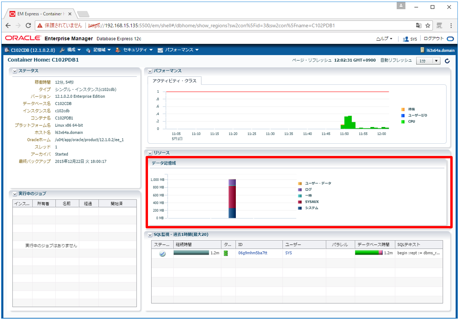Click the Oracle O icon beside Logout
The width and height of the screenshot is (459, 321).
click(450, 39)
